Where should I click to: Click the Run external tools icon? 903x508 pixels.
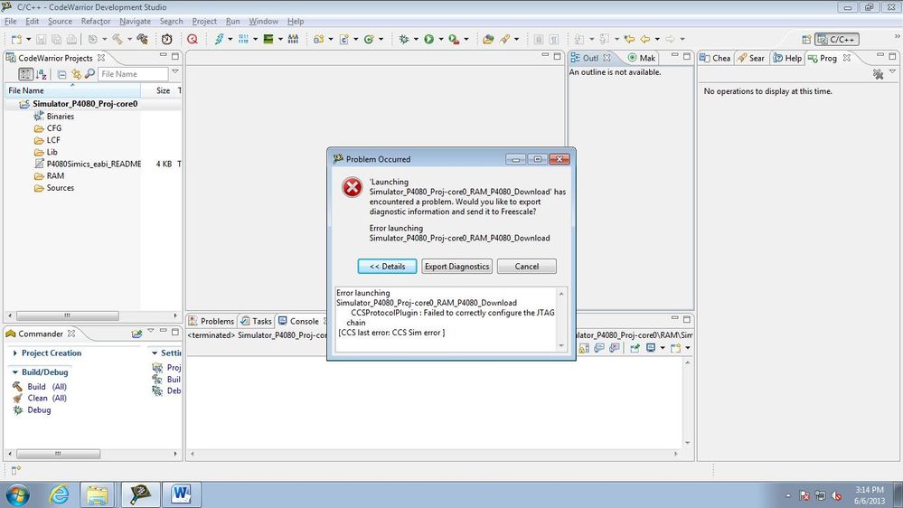(454, 39)
